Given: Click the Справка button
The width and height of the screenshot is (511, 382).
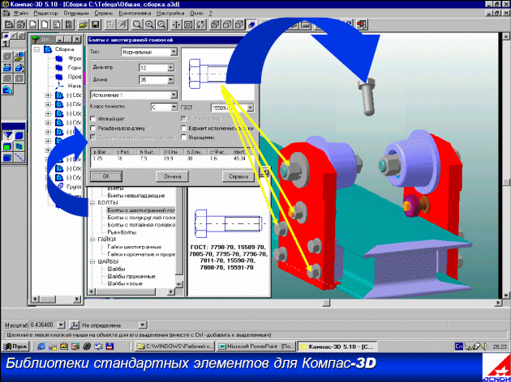Looking at the screenshot, I should 238,176.
